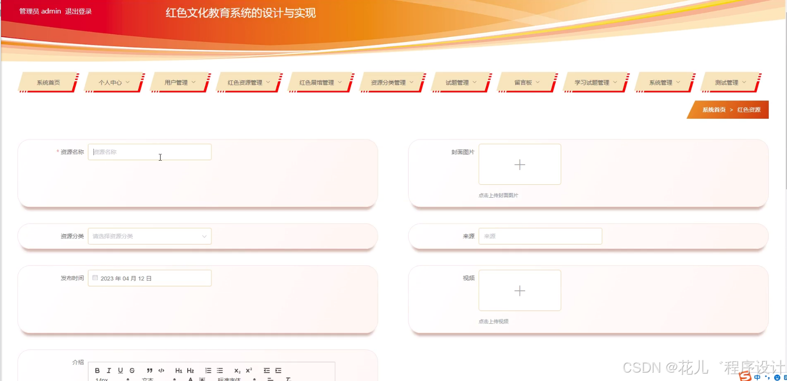
Task: Click the 管理员 admin label
Action: click(x=40, y=11)
